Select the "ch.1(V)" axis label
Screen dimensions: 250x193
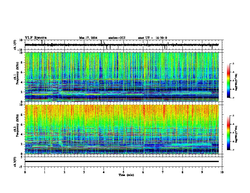[15, 45]
